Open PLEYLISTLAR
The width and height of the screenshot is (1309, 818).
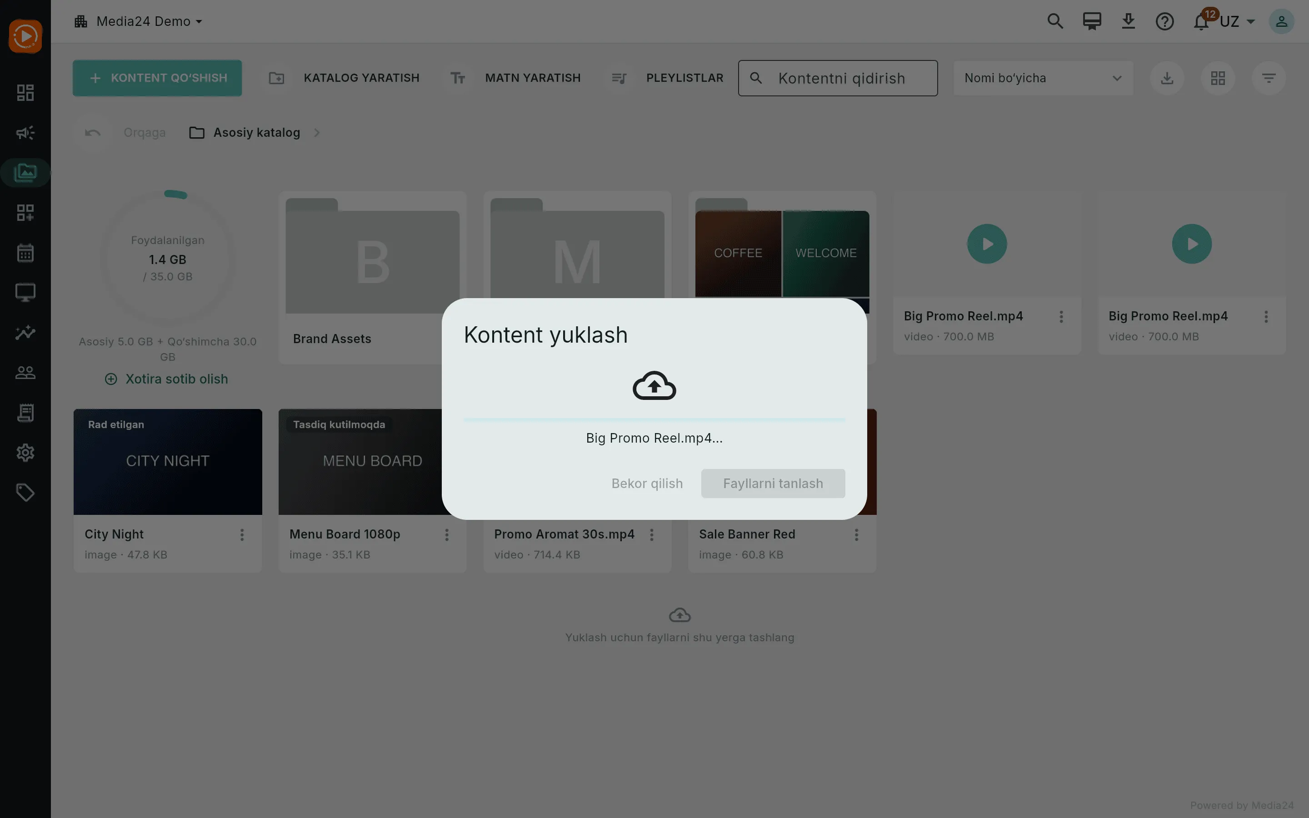click(x=668, y=78)
